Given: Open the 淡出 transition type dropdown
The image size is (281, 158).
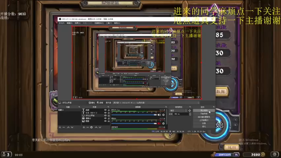Looking at the screenshot, I should (x=178, y=111).
